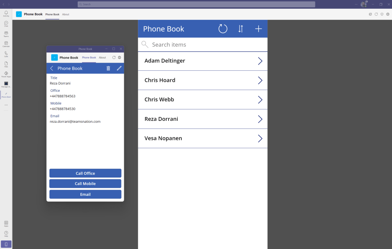Open Calls in the Teams sidebar
The height and width of the screenshot is (249, 392).
point(6,54)
